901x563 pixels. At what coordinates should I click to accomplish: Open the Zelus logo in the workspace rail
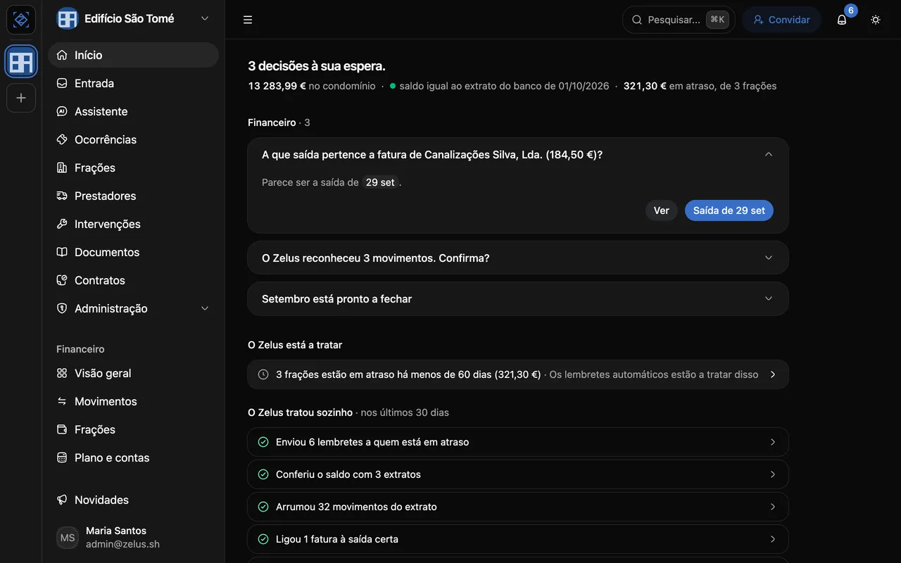click(21, 20)
